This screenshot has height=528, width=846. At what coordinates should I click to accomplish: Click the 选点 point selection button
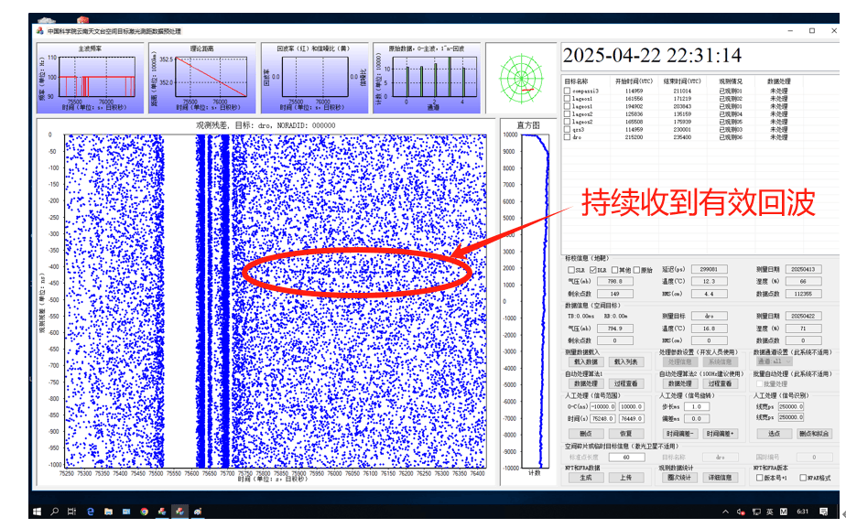click(x=775, y=434)
